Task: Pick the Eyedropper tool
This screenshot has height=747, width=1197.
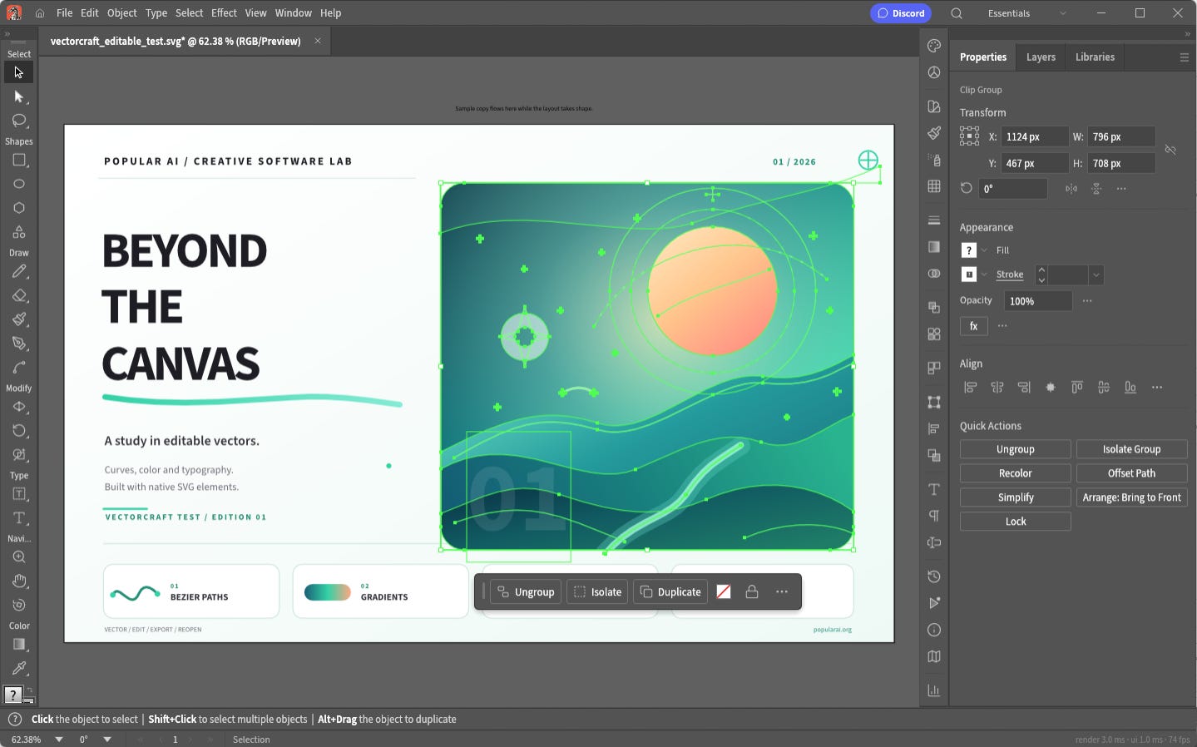Action: [x=19, y=668]
